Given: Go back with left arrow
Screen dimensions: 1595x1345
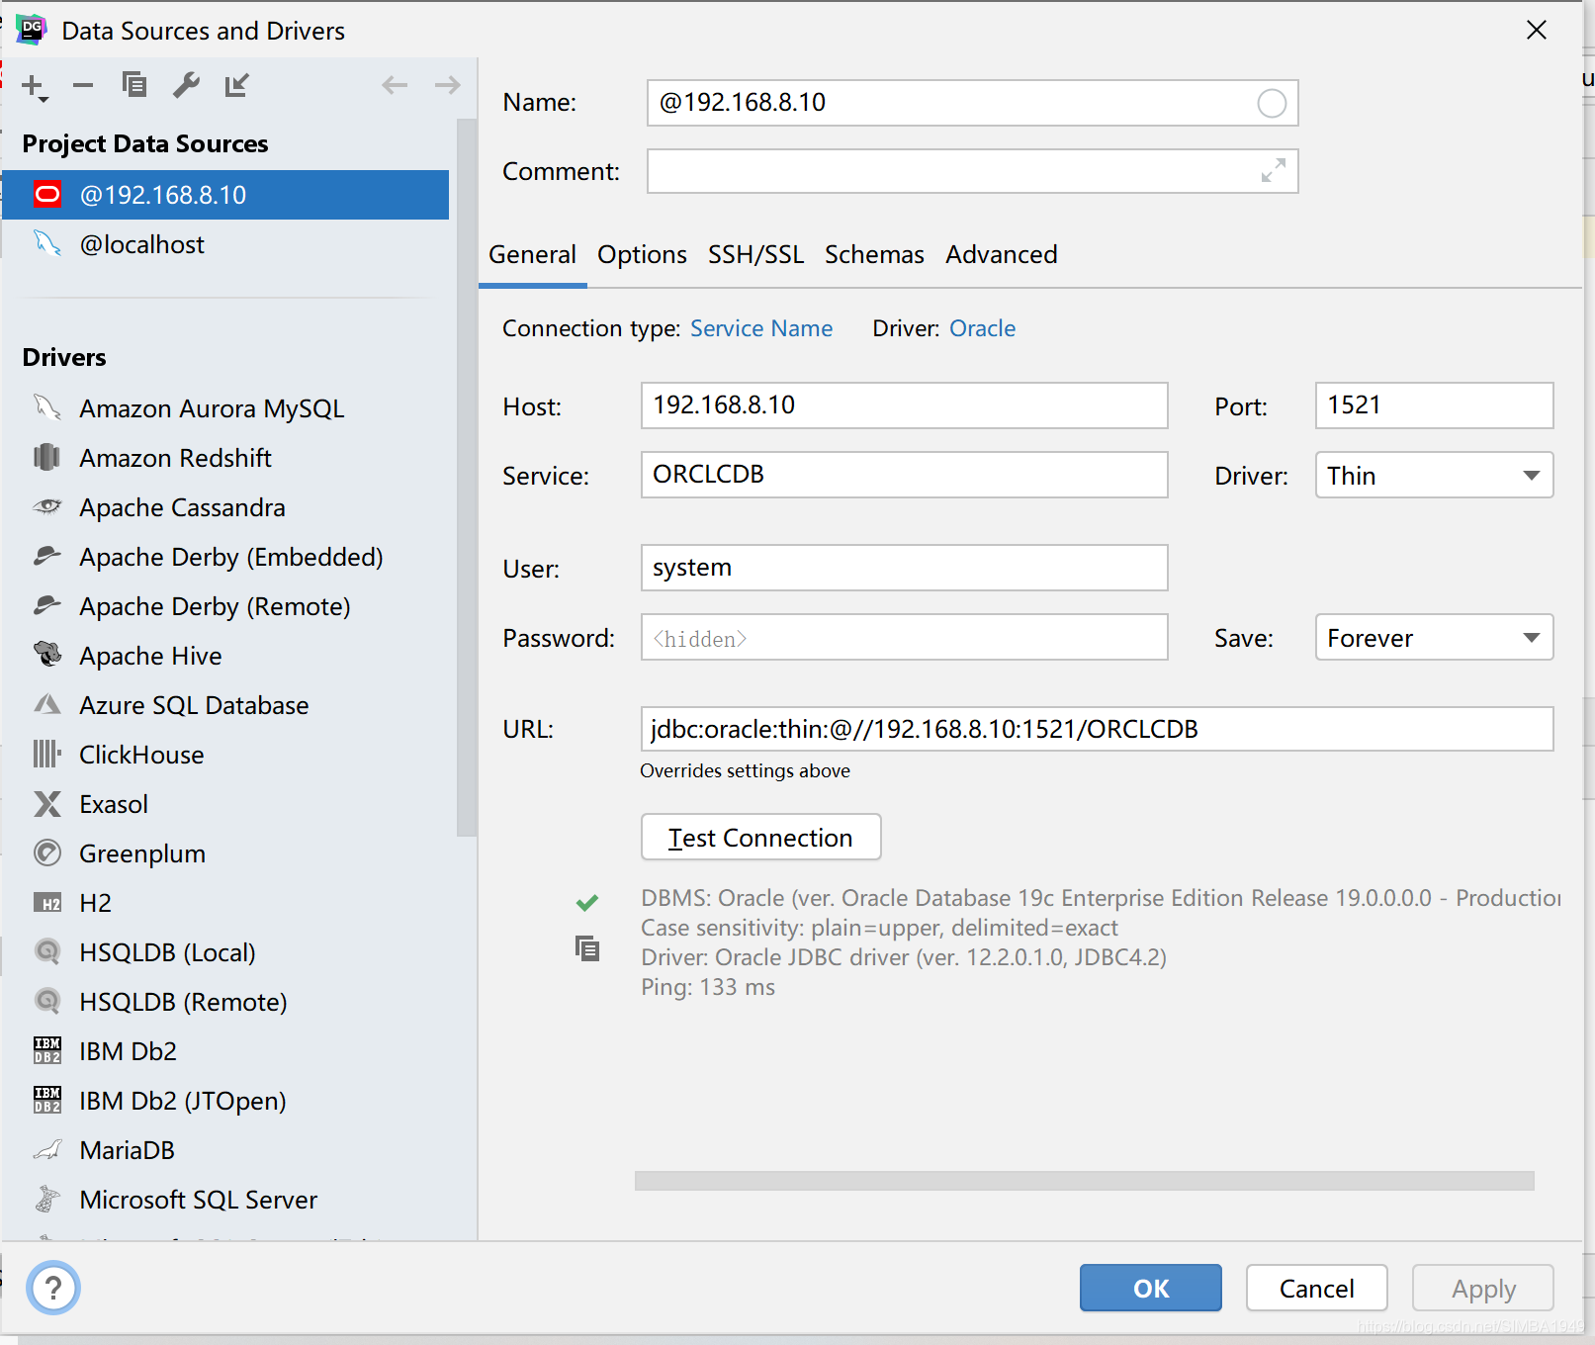Looking at the screenshot, I should 395,85.
